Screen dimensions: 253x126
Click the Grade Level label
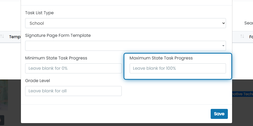tap(38, 81)
